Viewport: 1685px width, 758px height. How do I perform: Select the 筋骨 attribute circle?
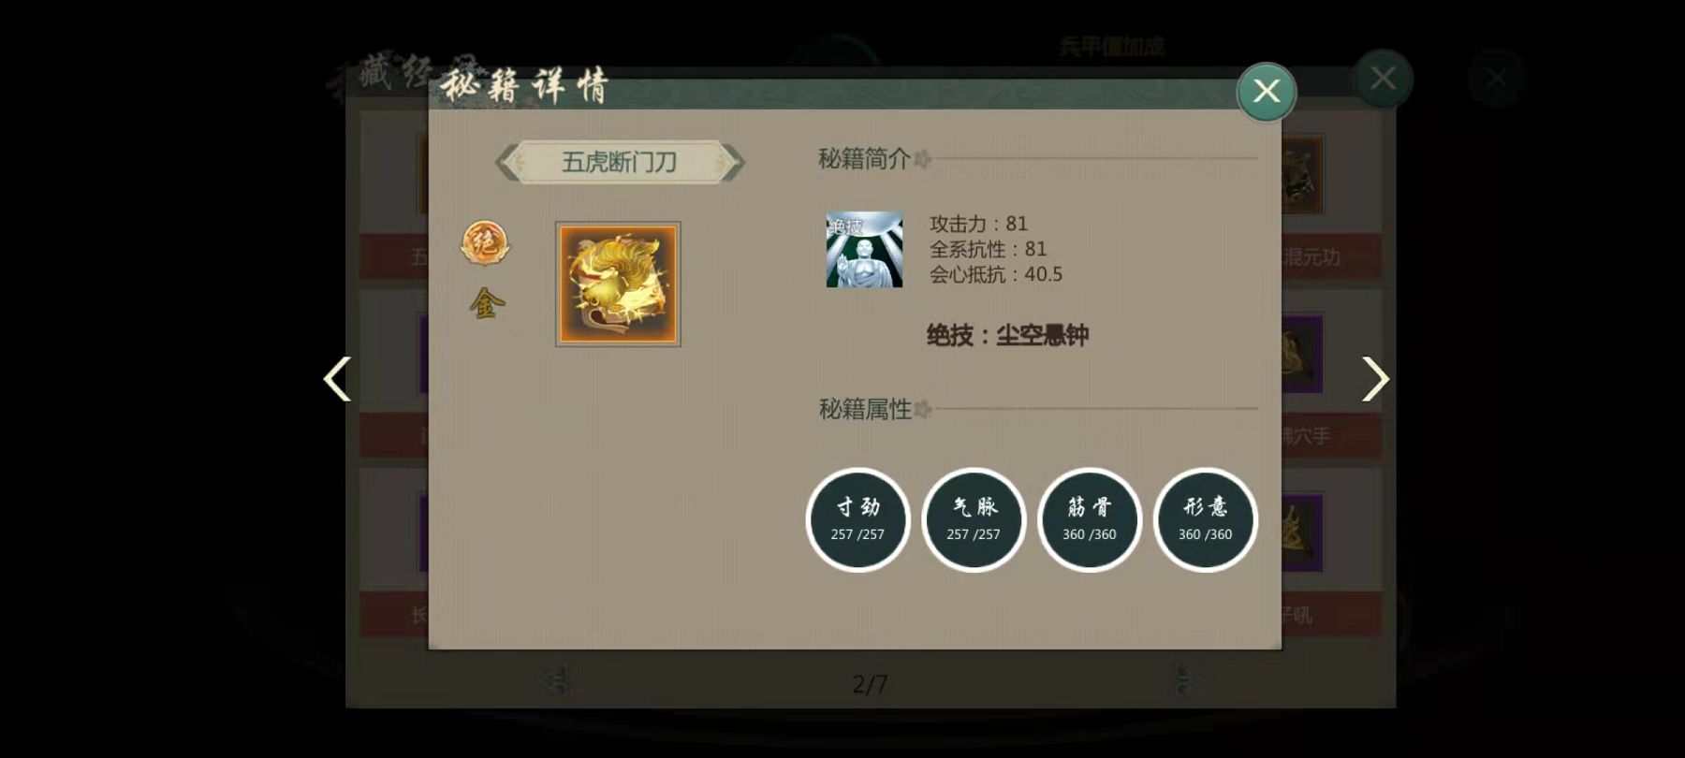point(1090,519)
